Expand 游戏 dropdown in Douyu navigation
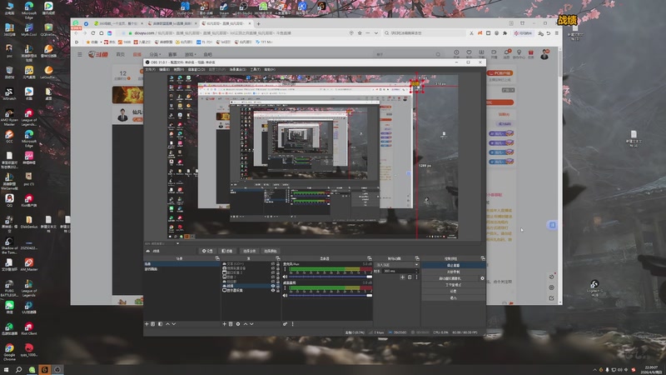The image size is (666, 375). tap(191, 54)
